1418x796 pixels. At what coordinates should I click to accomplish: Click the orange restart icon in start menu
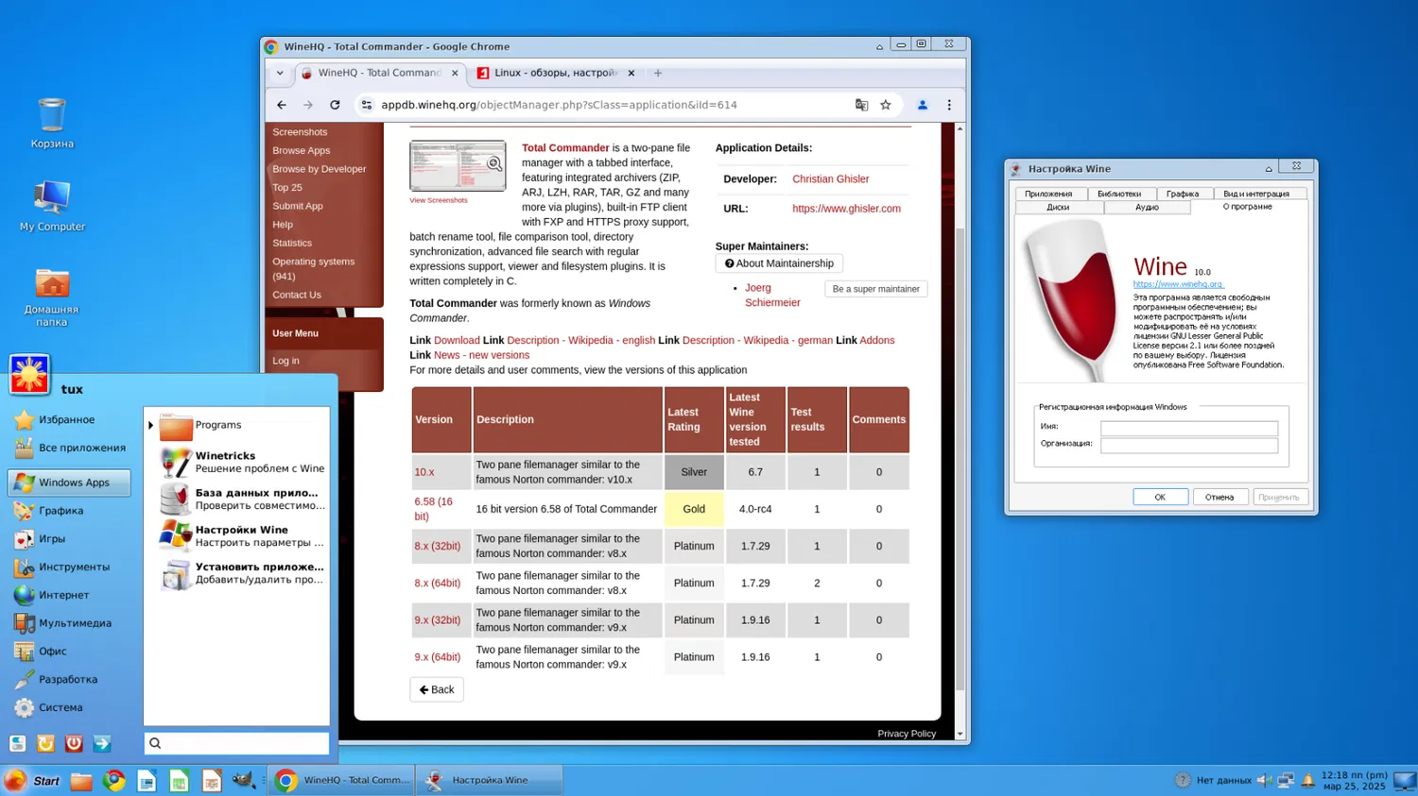pyautogui.click(x=45, y=743)
